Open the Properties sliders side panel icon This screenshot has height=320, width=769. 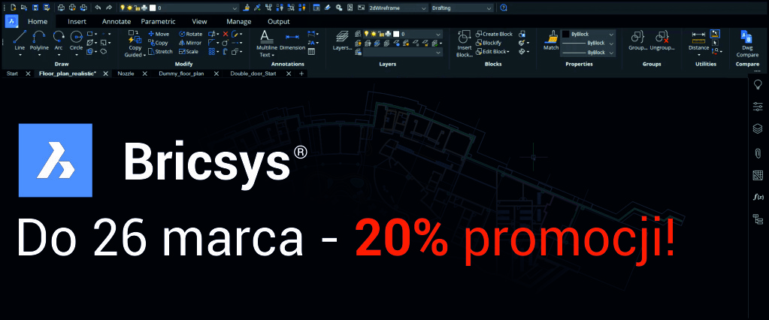(758, 107)
